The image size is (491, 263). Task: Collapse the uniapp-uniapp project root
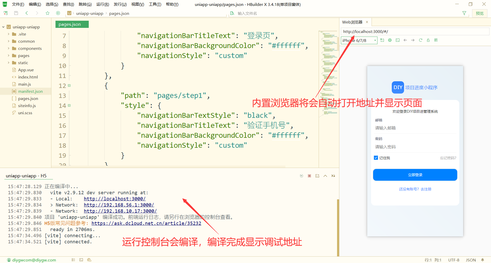pos(3,27)
